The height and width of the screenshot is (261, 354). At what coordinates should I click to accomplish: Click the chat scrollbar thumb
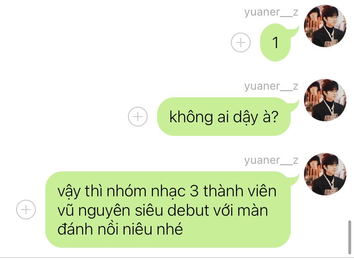[x=350, y=237]
